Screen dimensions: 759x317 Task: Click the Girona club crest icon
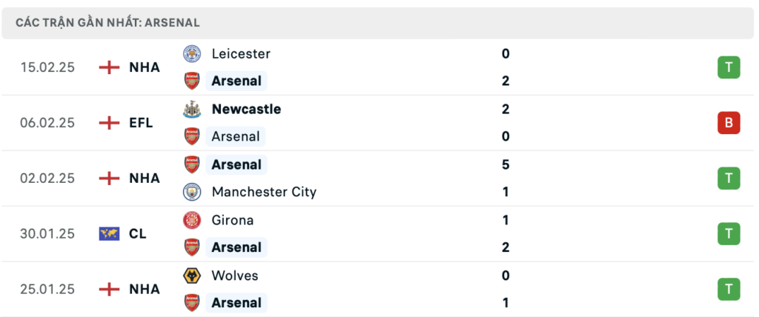192,220
